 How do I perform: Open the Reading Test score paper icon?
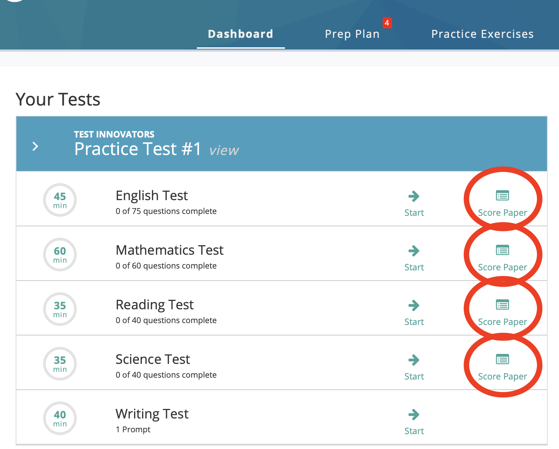[502, 305]
